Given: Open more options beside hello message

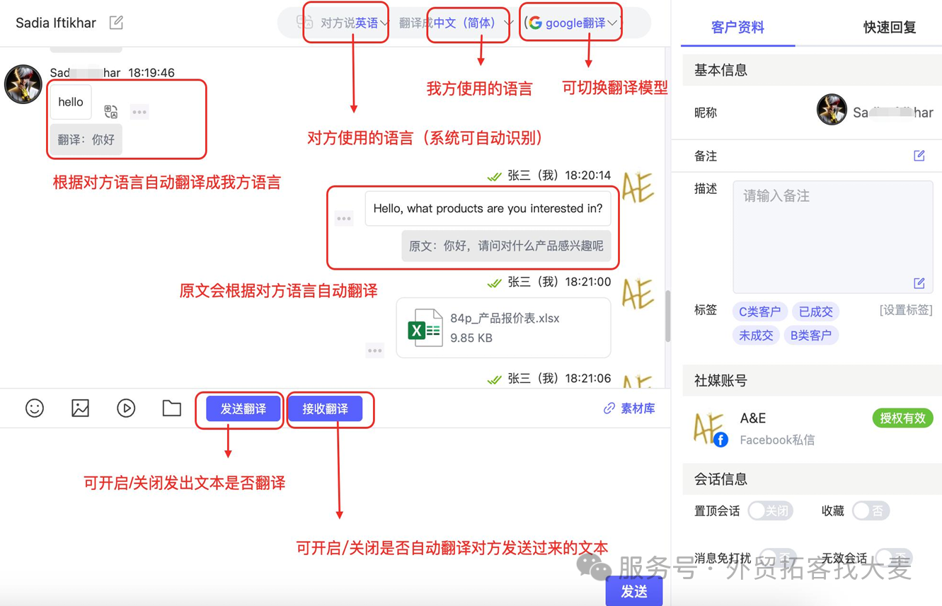Looking at the screenshot, I should pos(139,112).
